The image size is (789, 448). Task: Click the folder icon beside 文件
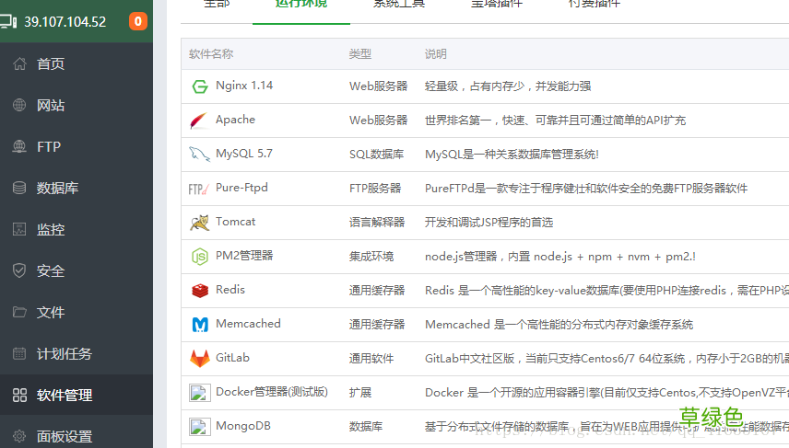point(19,312)
